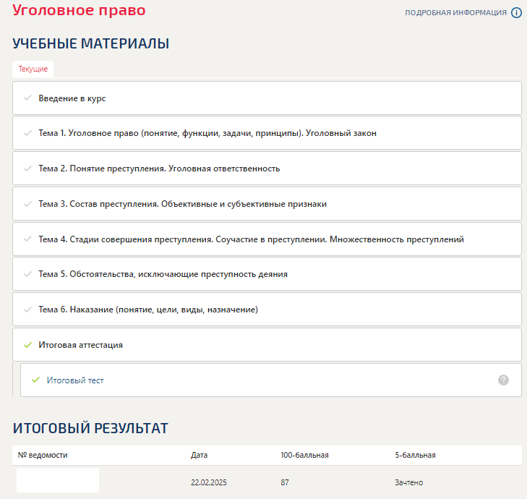Click the ПОДРОБНАЯ ИНФОРМАЦИЯ link
The width and height of the screenshot is (527, 499).
[x=455, y=13]
